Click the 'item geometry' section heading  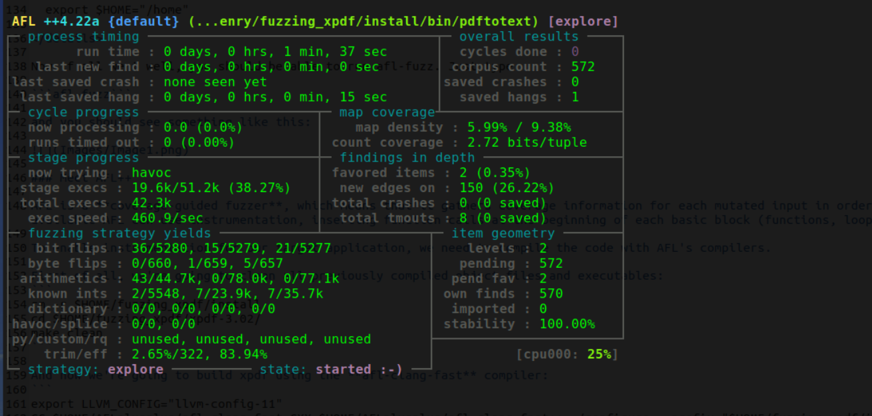pos(502,233)
